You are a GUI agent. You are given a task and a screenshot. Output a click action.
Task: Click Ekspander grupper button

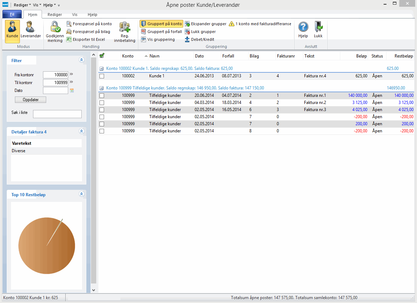[206, 24]
